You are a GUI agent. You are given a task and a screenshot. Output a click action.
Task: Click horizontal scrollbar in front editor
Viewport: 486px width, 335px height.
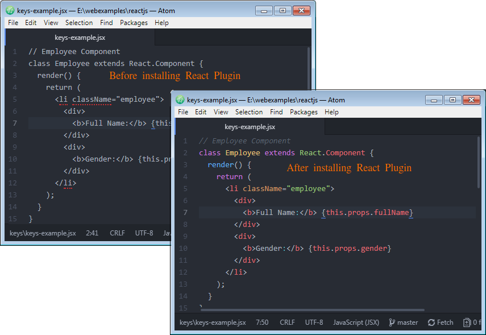click(x=313, y=309)
